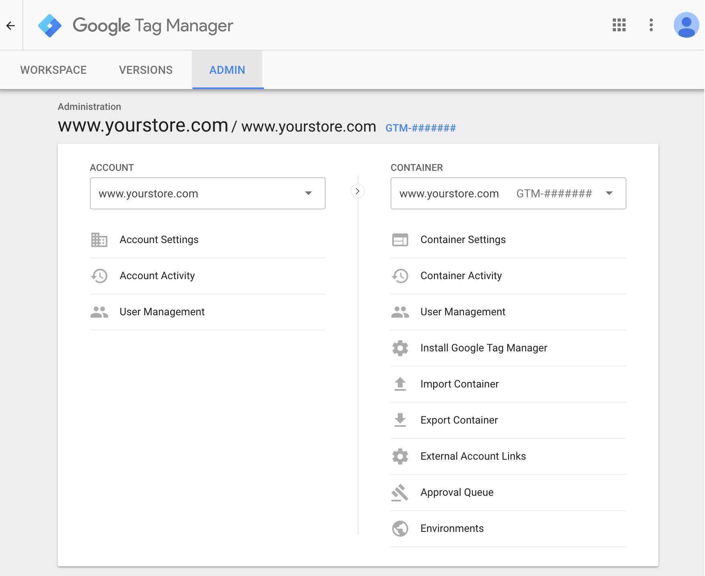Viewport: 705px width, 576px height.
Task: Open the user profile avatar
Action: pyautogui.click(x=686, y=25)
